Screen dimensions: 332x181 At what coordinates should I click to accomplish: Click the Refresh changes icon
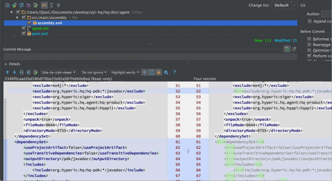tap(22, 5)
